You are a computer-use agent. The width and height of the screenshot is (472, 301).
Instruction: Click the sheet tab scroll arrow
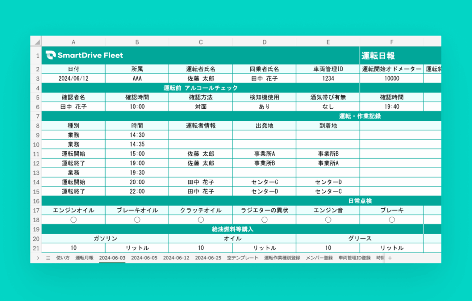tap(38, 258)
